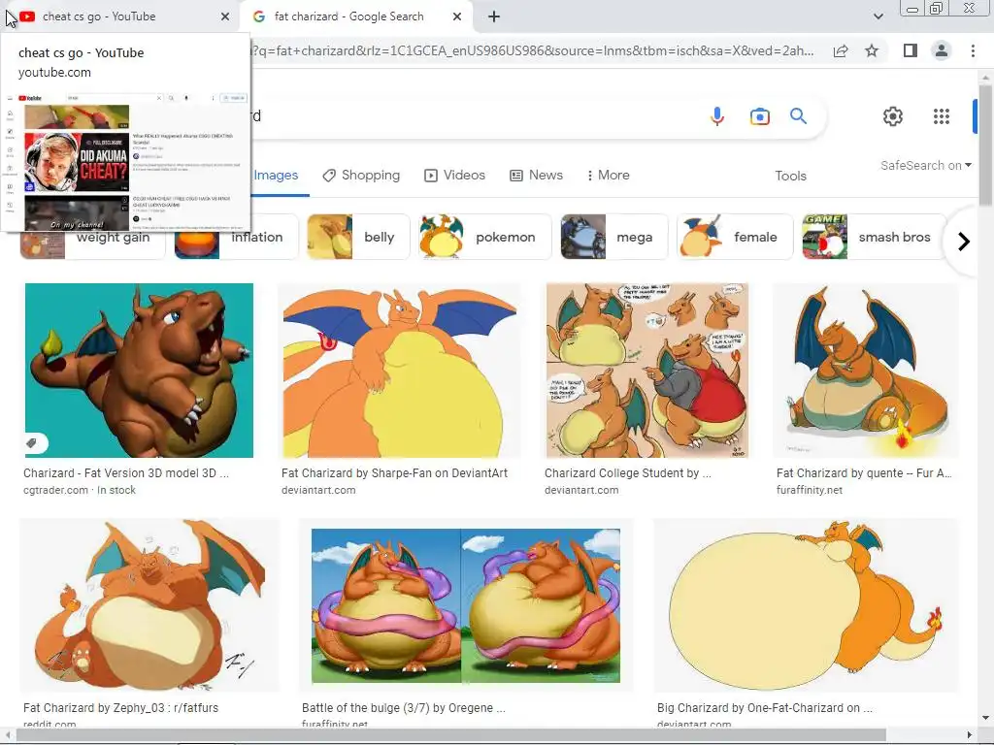Image resolution: width=994 pixels, height=745 pixels.
Task: Close the cheat cs go YouTube tab
Action: (225, 17)
